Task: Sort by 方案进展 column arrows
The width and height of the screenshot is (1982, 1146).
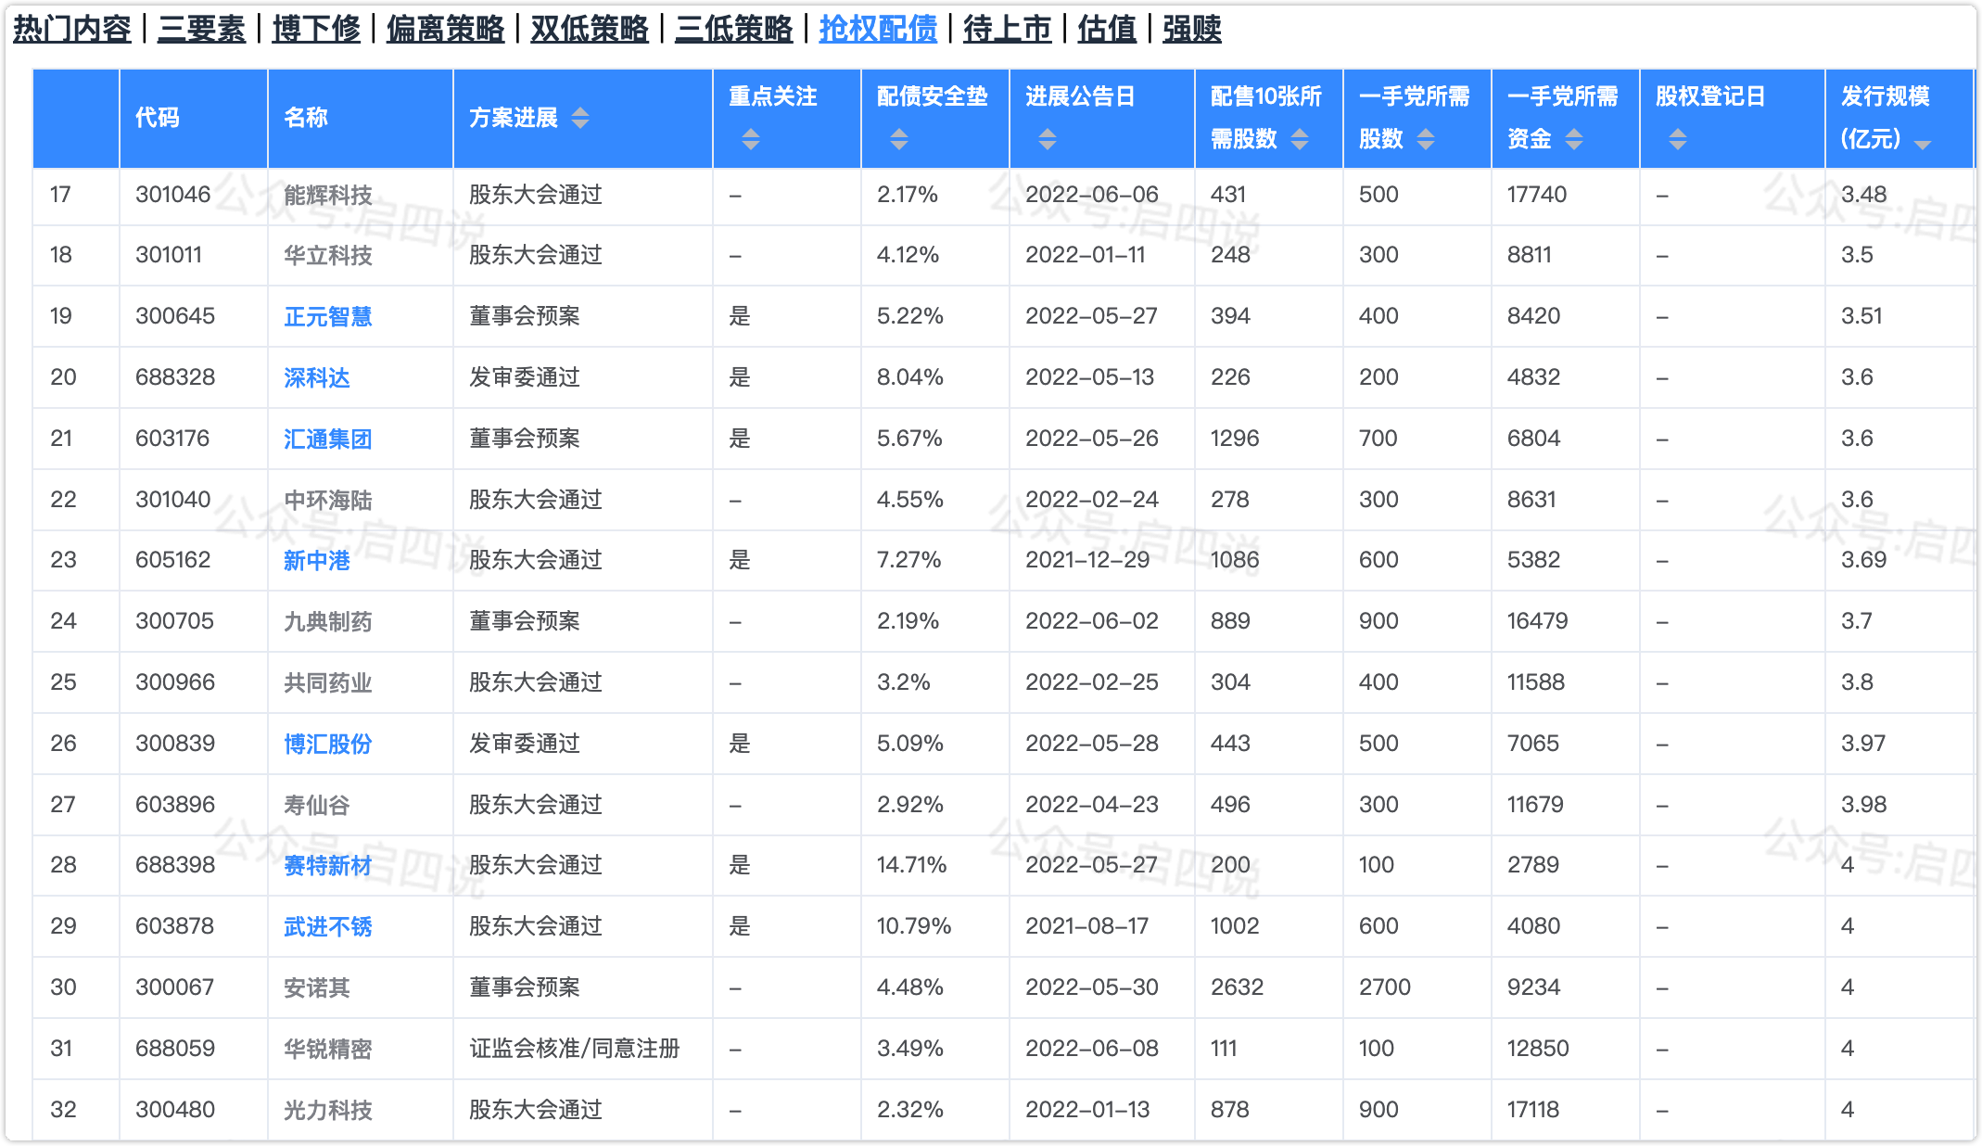Action: tap(580, 119)
